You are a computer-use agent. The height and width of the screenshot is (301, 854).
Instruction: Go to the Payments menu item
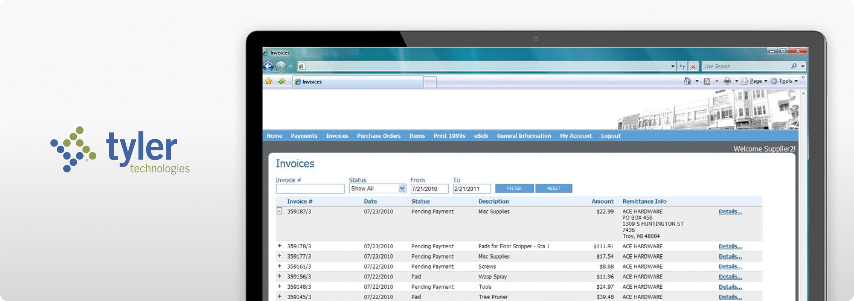coord(304,136)
